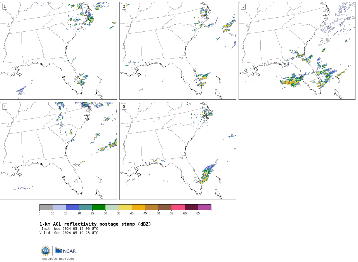The image size is (358, 262).
Task: Click the teal 20-25 dBZ swatch
Action: point(86,207)
